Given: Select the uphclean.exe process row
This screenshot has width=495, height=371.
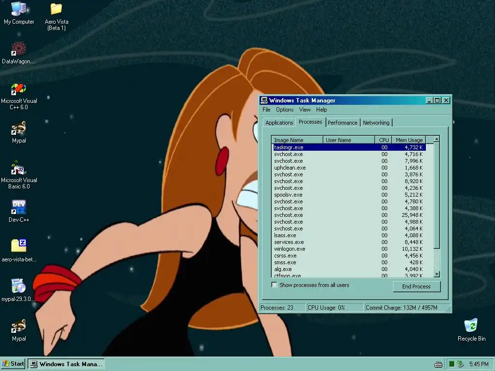Looking at the screenshot, I should tap(349, 168).
